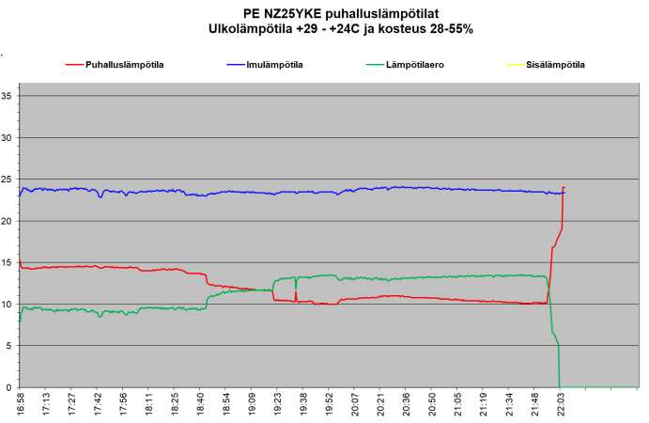Click the blue Imulämpötila legend line marker
Viewport: 649px width, 423px height.
(x=234, y=65)
